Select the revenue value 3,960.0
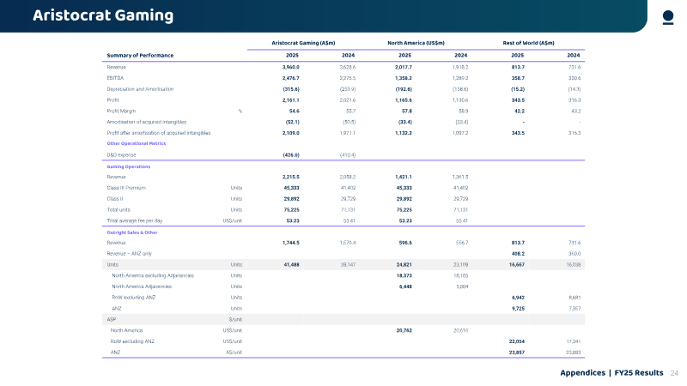687x386 pixels. pyautogui.click(x=291, y=68)
